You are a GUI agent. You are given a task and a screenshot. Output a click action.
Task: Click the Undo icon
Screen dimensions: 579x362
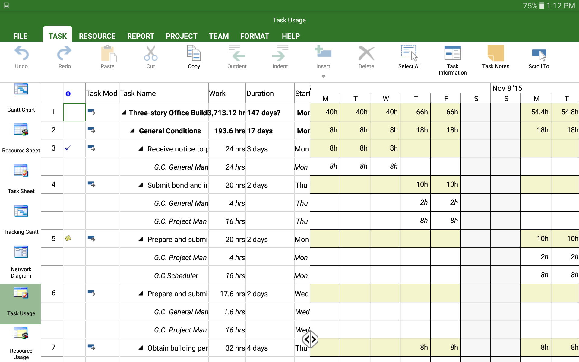point(21,53)
